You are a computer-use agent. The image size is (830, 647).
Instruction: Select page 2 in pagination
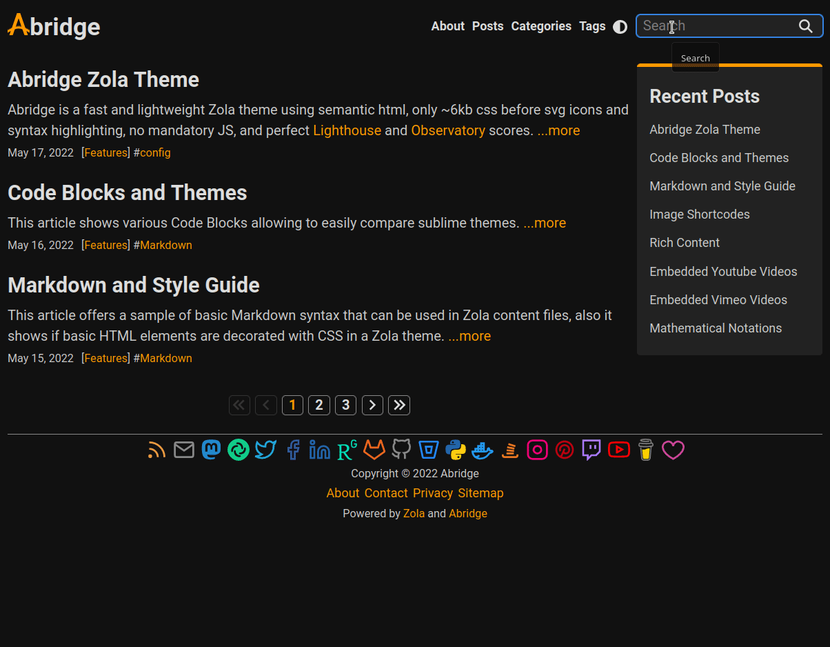(x=319, y=406)
